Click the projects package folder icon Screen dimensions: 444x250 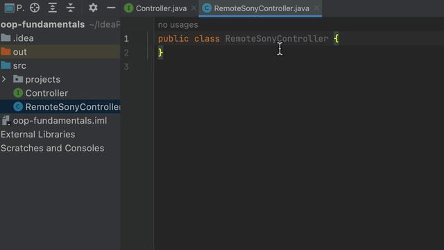click(18, 78)
